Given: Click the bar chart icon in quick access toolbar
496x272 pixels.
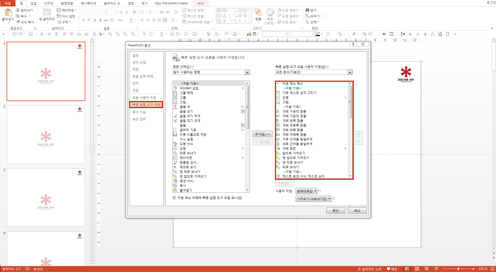Looking at the screenshot, I should tap(249, 34).
